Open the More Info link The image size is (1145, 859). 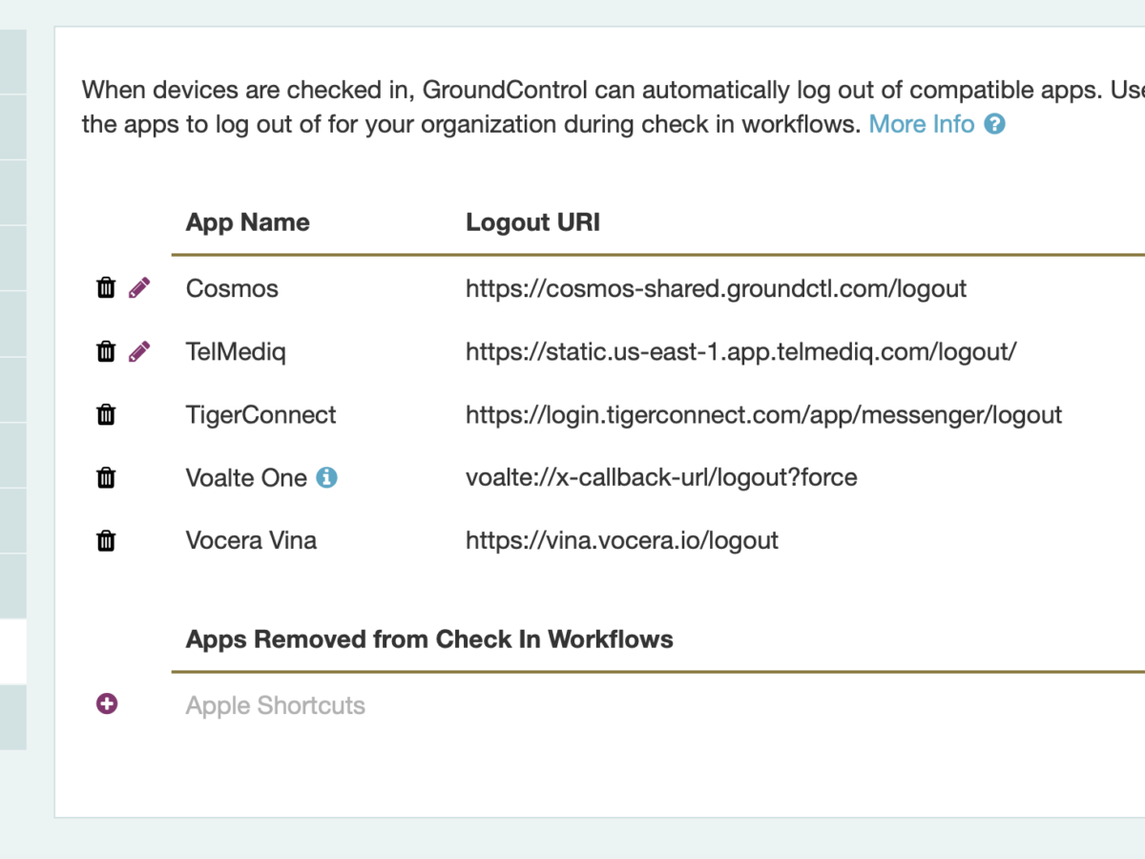tap(921, 124)
